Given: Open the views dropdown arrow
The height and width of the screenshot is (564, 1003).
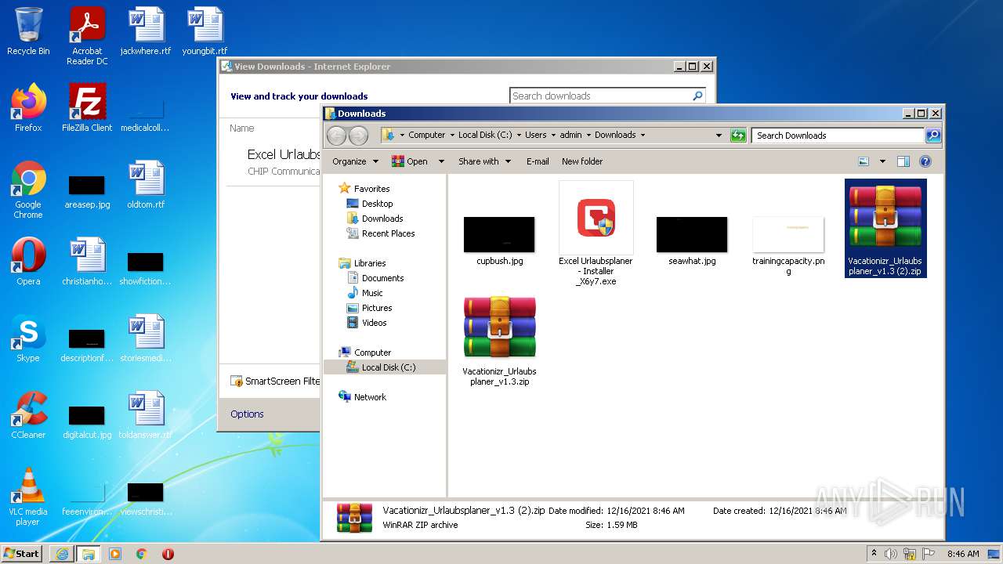Looking at the screenshot, I should click(x=882, y=161).
